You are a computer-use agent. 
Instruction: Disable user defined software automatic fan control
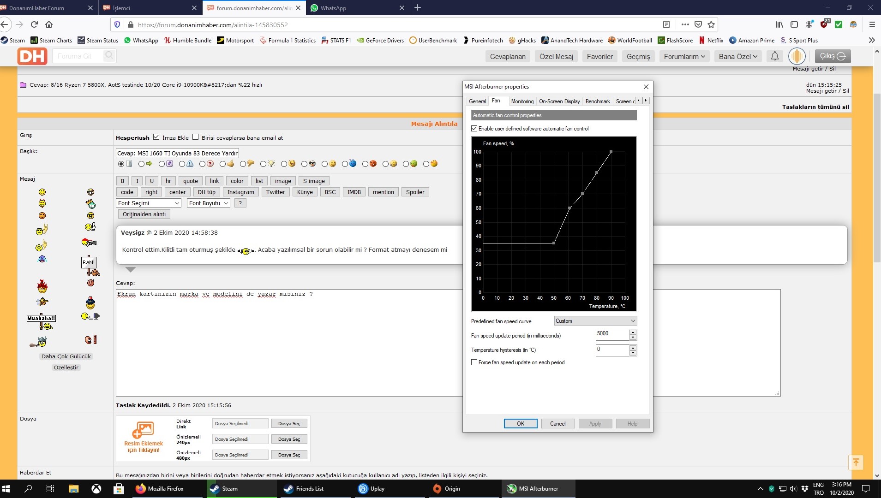point(474,129)
